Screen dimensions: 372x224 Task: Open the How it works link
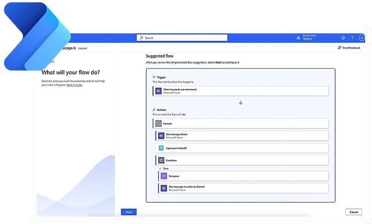click(74, 85)
